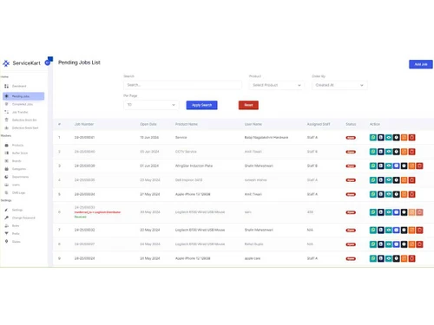Open the Order By Created At dropdown
The height and width of the screenshot is (325, 434).
tap(339, 85)
